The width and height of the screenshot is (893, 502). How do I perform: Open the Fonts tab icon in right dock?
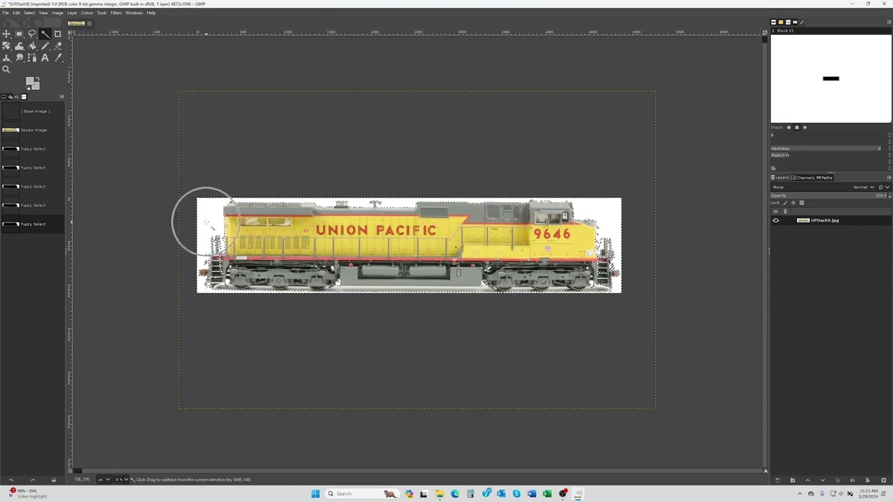click(788, 22)
